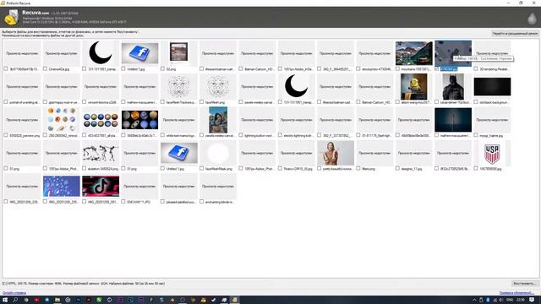
Task: Select the scattered planet icons thumbnail
Action: click(62, 120)
